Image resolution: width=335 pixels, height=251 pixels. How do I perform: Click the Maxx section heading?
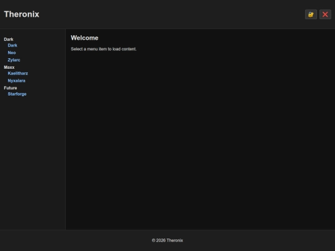click(x=9, y=67)
